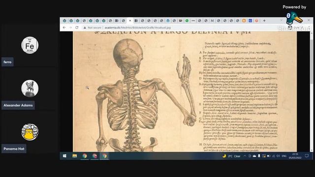Open a new Chrome tab
Viewport: 315px width, 177px height.
tap(264, 21)
